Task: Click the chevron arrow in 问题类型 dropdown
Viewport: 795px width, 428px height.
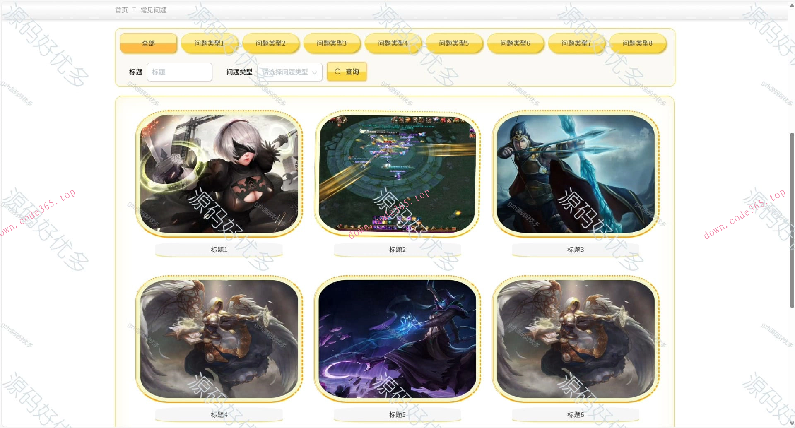Action: click(x=314, y=72)
